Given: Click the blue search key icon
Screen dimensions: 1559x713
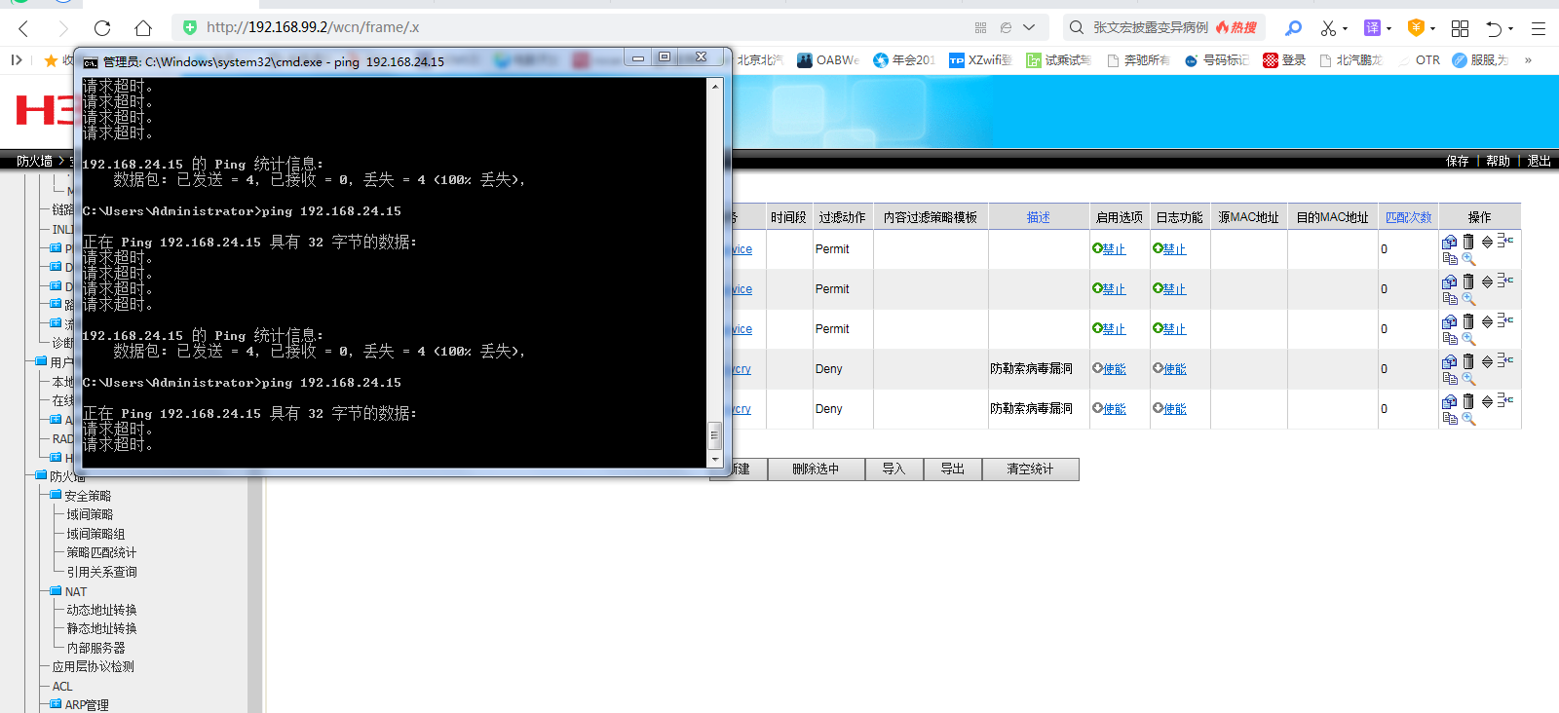Looking at the screenshot, I should pos(1293,28).
